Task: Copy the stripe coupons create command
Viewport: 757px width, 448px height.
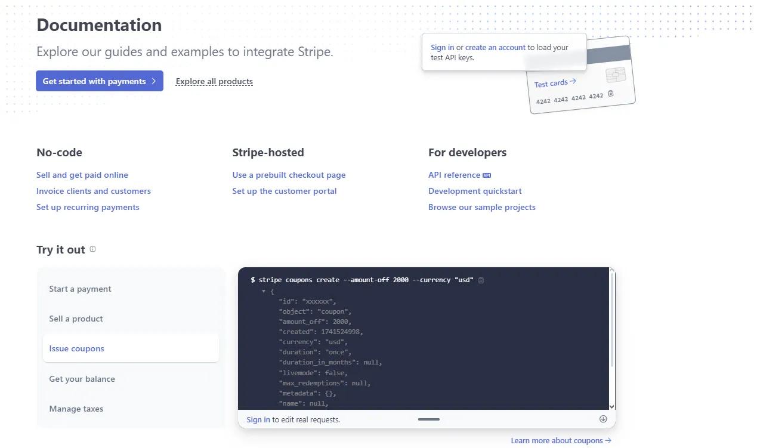Action: 481,280
